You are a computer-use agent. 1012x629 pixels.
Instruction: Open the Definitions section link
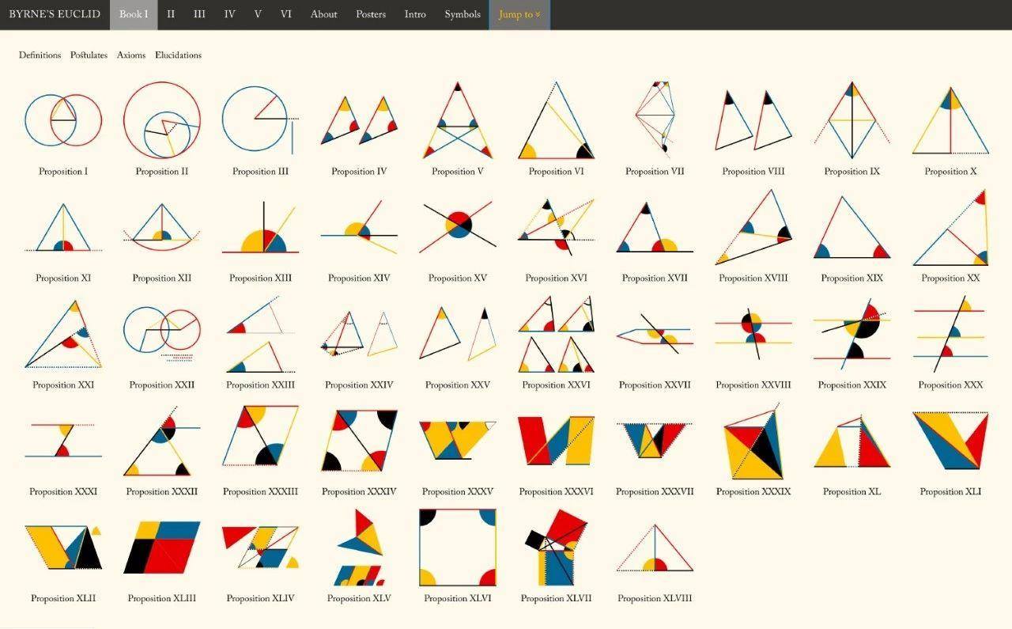[x=40, y=55]
